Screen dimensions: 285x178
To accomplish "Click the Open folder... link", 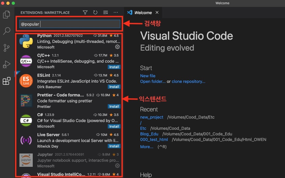I will [153, 81].
